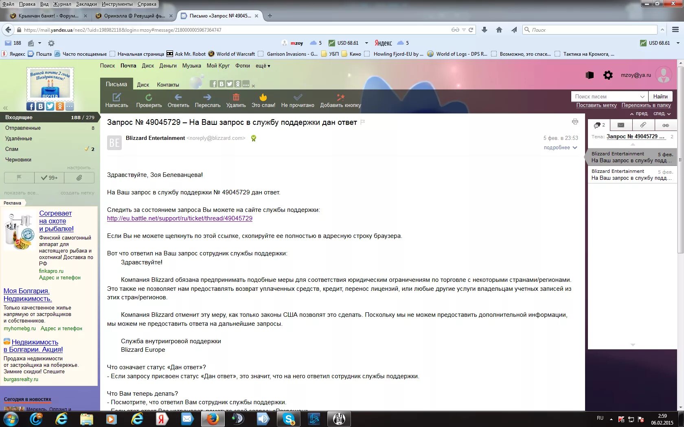Click Ответить to reply to the message
The width and height of the screenshot is (684, 427).
tap(178, 100)
